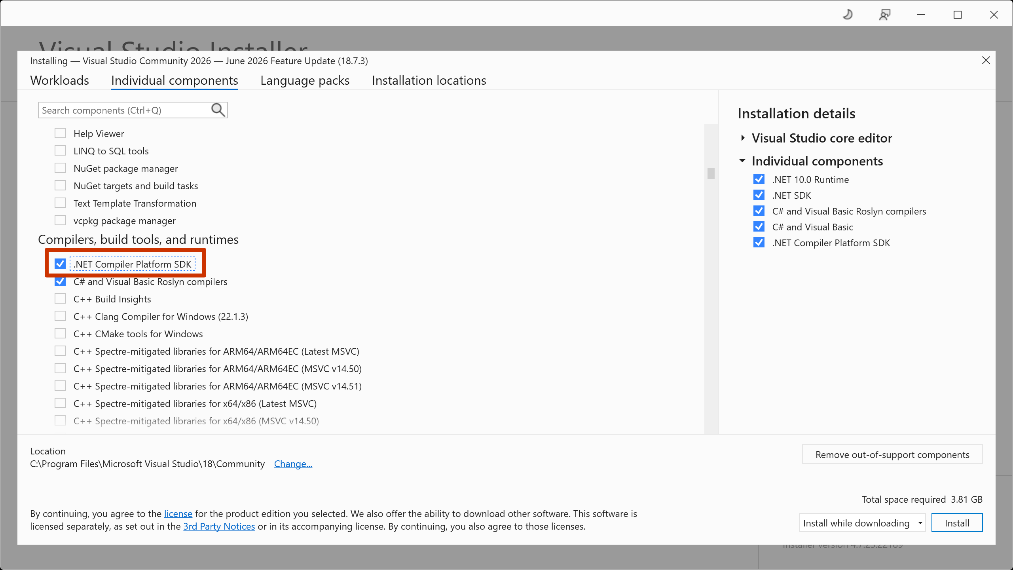This screenshot has height=570, width=1013.
Task: Expand Visual Studio core editor section
Action: tap(743, 138)
